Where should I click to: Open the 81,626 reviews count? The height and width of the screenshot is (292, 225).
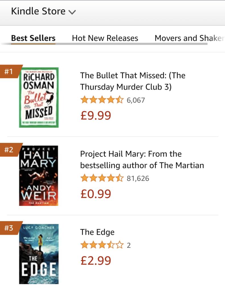click(138, 179)
